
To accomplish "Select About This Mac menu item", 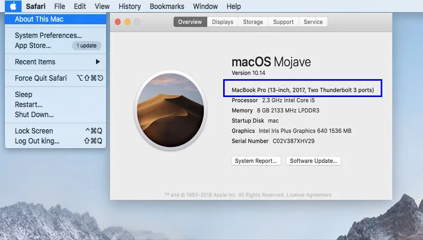I will pos(39,19).
